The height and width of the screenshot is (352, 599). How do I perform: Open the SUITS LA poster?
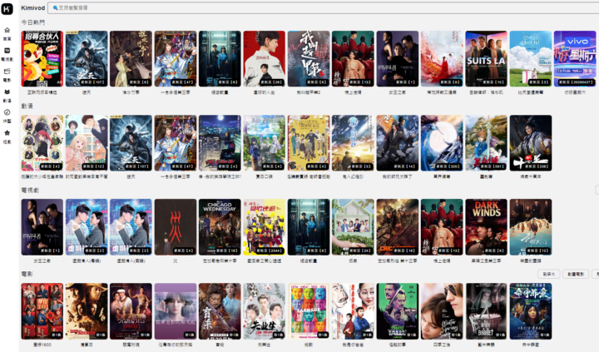click(486, 57)
